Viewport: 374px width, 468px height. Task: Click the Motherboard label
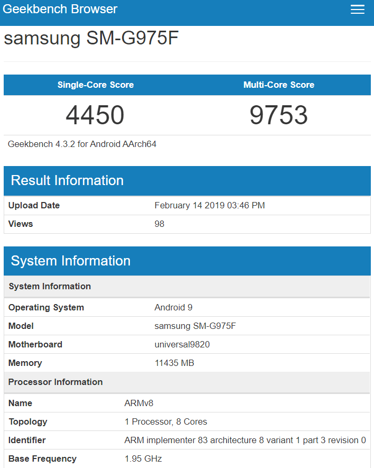(x=35, y=344)
